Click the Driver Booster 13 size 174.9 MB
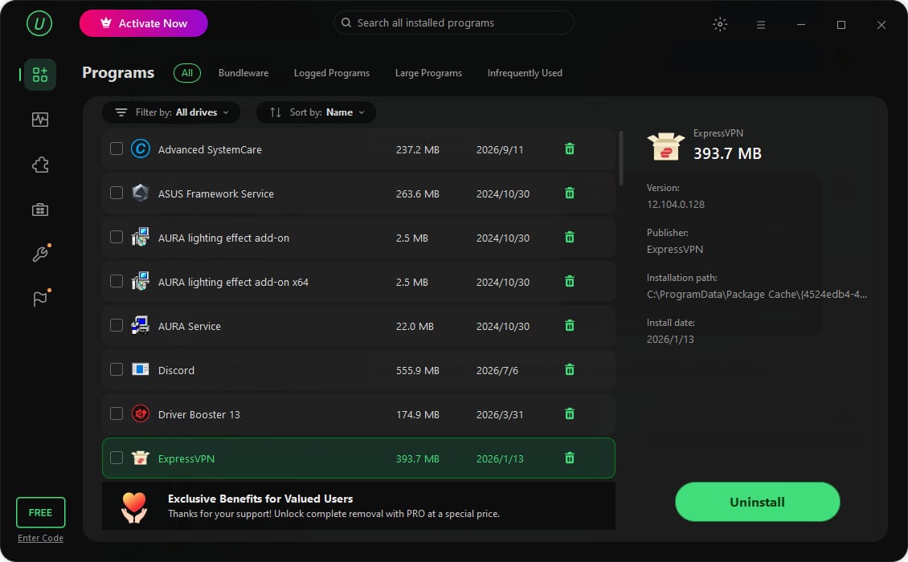Viewport: 908px width, 562px height. click(x=418, y=414)
